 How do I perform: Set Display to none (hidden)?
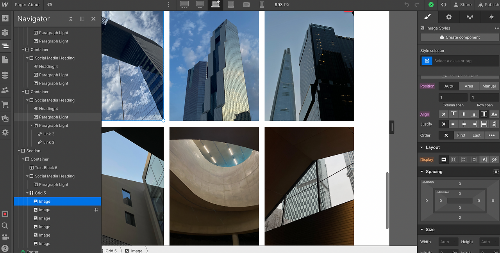point(494,159)
